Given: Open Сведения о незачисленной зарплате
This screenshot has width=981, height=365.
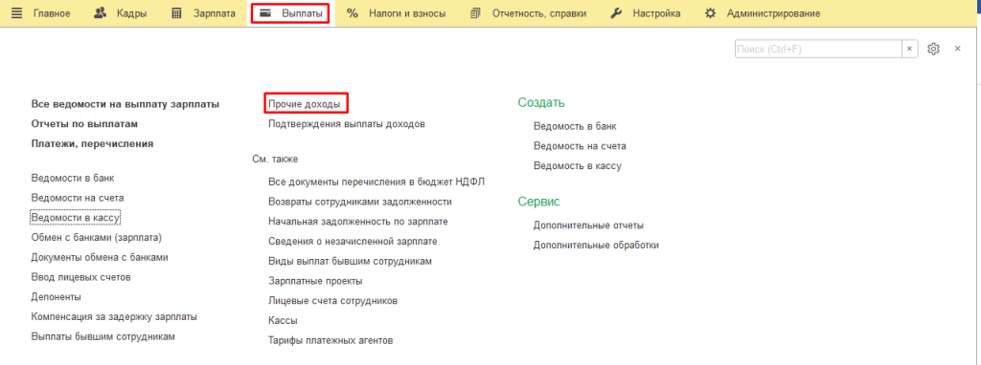Looking at the screenshot, I should 353,242.
